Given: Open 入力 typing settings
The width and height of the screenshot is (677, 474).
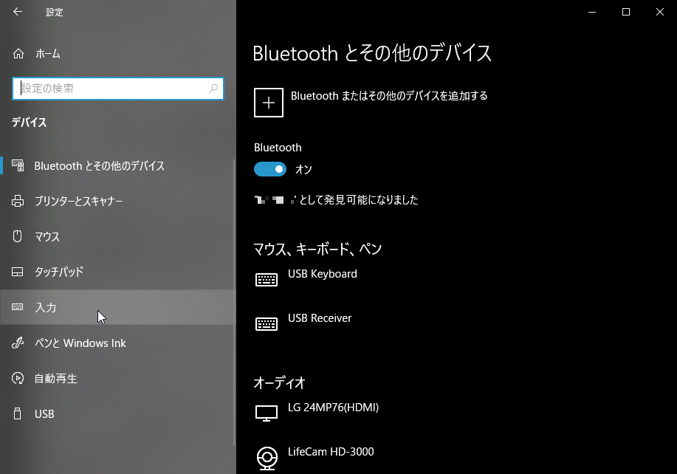Looking at the screenshot, I should (x=117, y=307).
